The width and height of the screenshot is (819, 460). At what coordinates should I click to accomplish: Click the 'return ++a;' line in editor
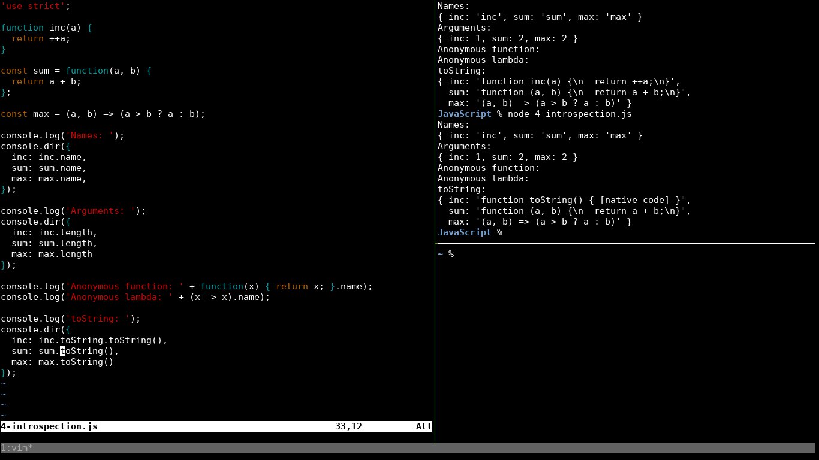(x=41, y=38)
